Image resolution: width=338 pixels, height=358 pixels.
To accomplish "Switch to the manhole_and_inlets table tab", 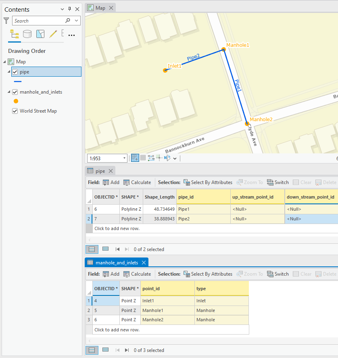I will [116, 262].
